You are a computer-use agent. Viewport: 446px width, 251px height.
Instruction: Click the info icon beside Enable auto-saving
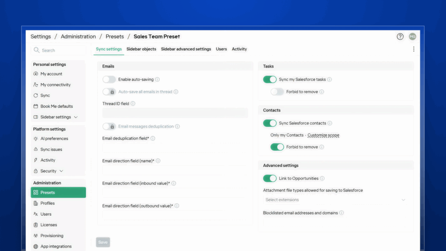[x=158, y=80]
